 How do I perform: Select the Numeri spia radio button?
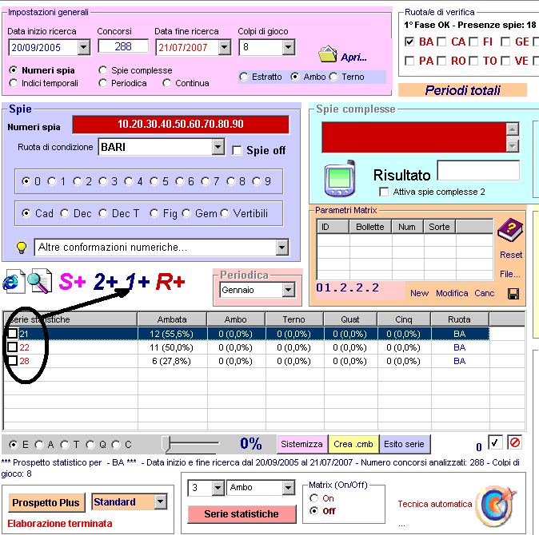click(x=14, y=70)
